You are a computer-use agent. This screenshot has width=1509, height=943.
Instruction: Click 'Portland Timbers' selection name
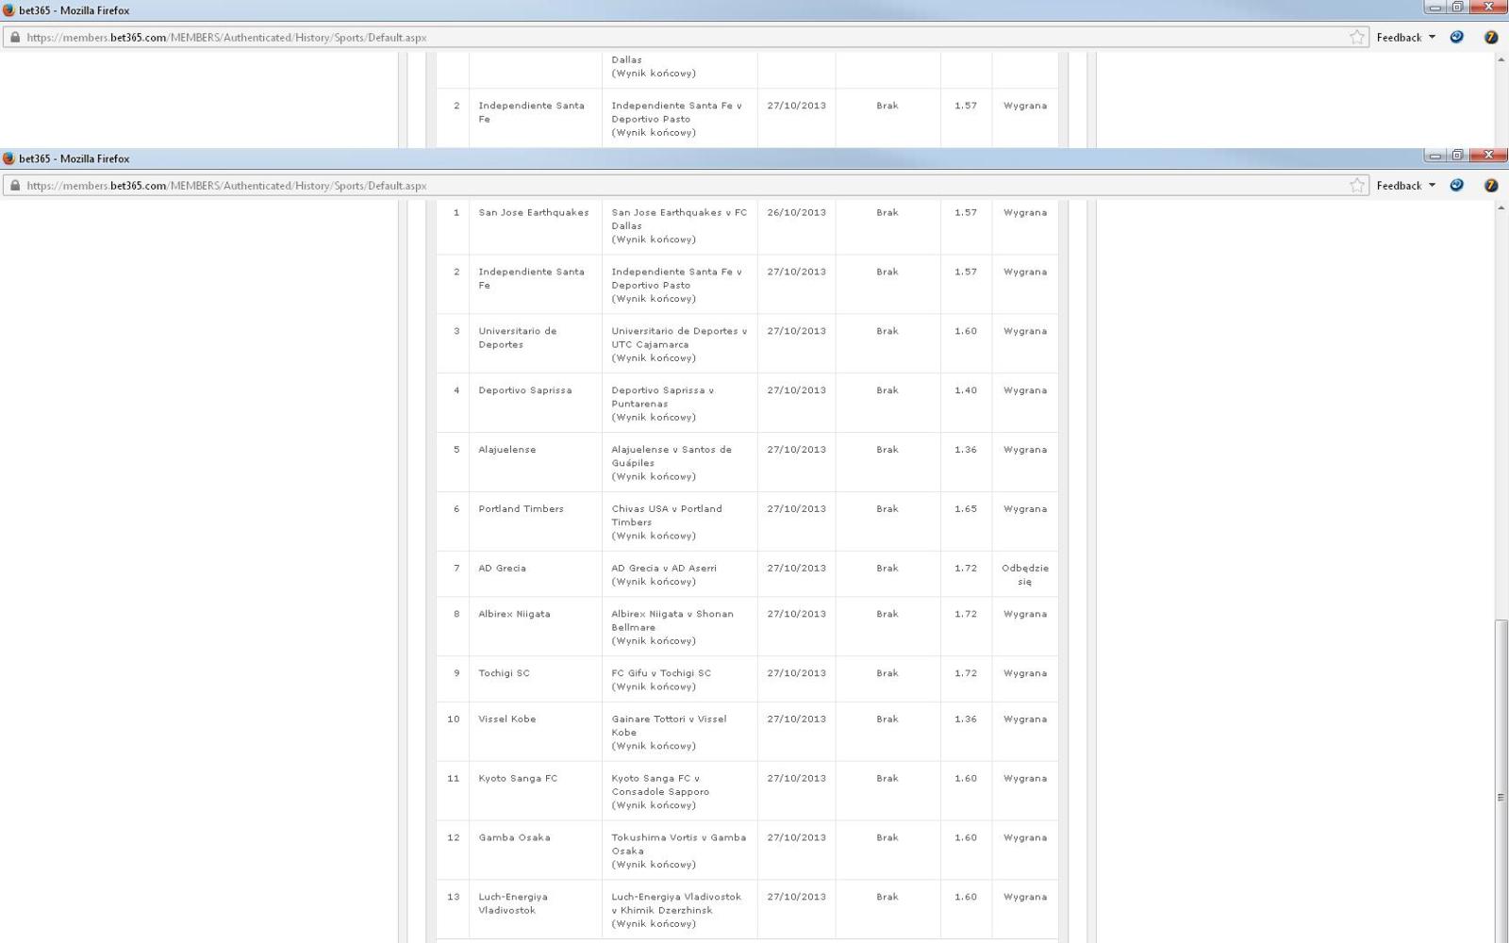[x=521, y=509]
